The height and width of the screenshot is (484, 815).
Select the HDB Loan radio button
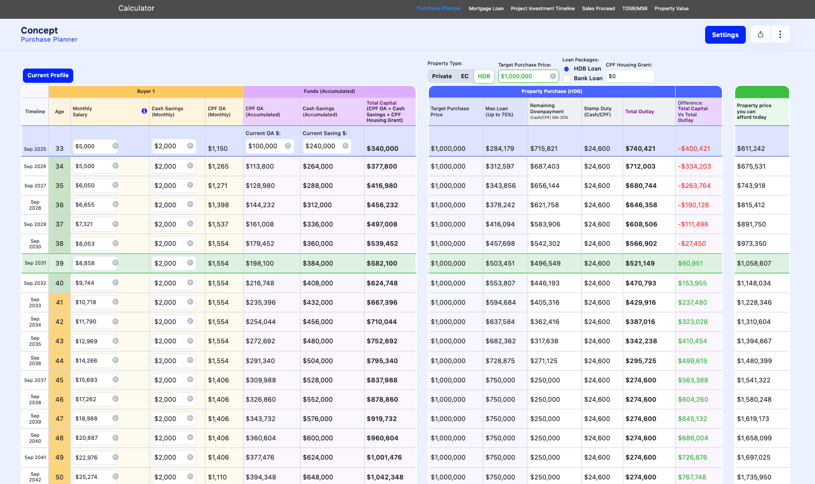click(x=567, y=69)
